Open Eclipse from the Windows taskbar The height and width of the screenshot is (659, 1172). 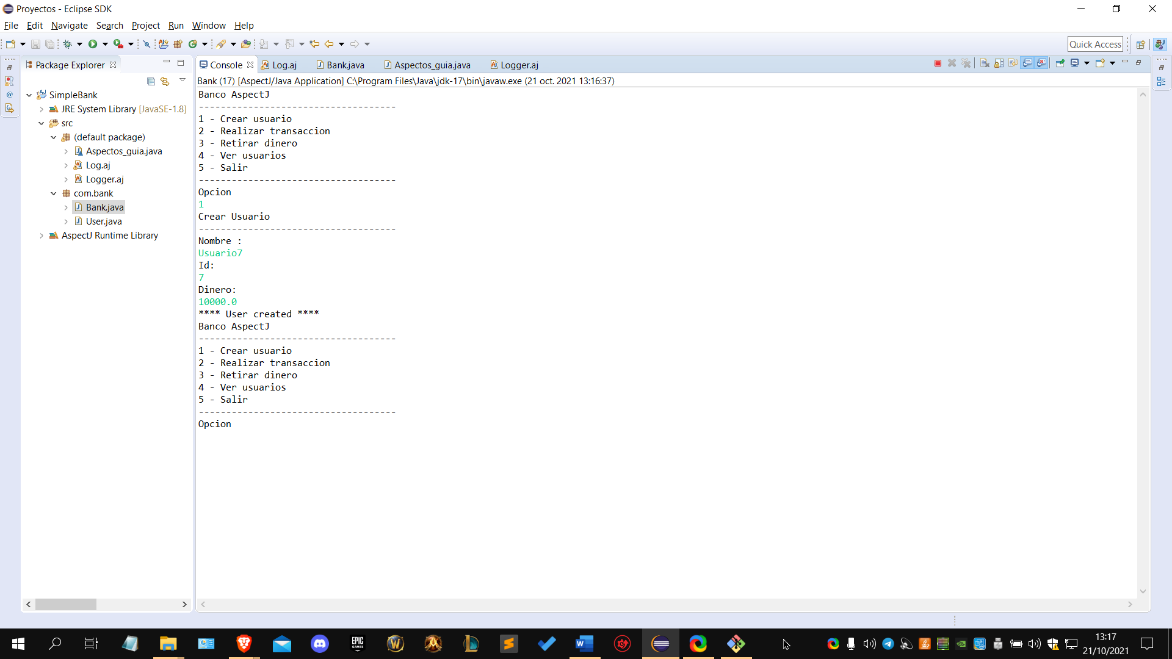661,643
